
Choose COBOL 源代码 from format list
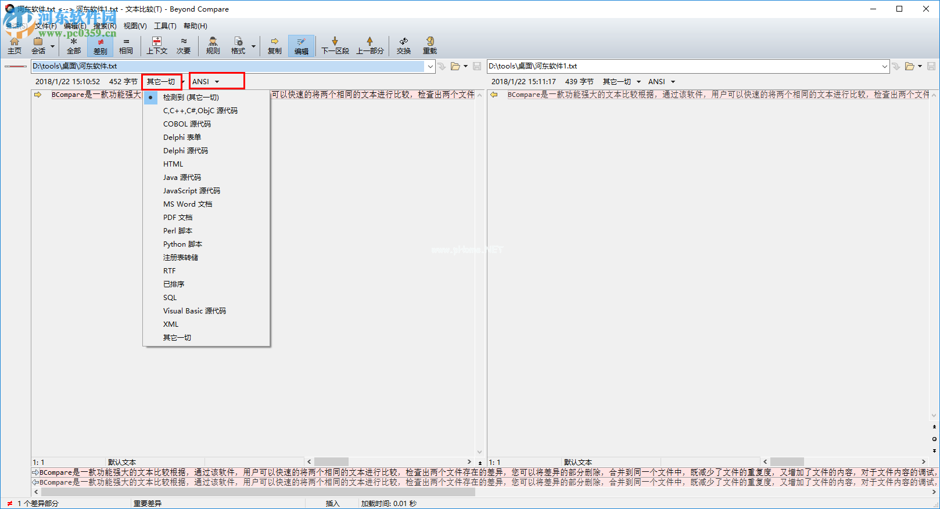tap(206, 124)
